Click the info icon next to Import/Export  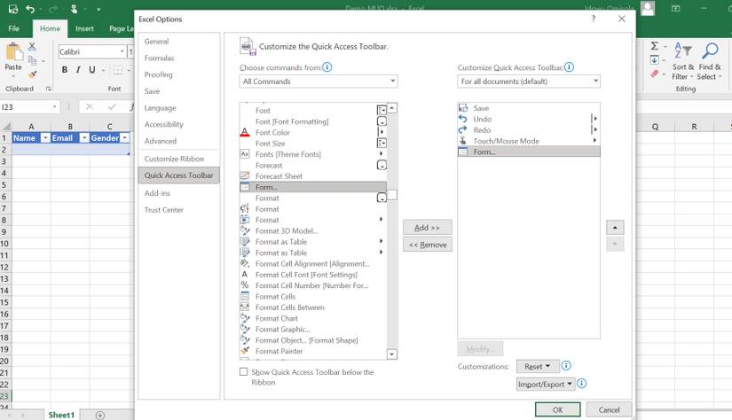tap(582, 383)
